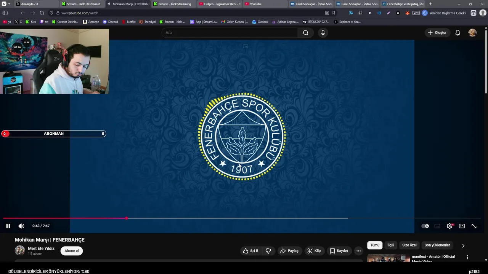Select the İlgili filter chip
The height and width of the screenshot is (274, 488).
click(x=391, y=245)
